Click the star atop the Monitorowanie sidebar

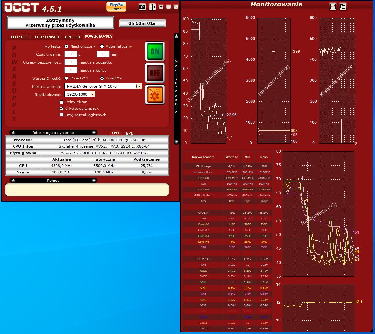[176, 36]
